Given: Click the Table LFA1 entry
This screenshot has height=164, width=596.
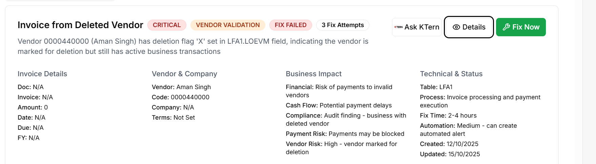Looking at the screenshot, I should click(436, 87).
